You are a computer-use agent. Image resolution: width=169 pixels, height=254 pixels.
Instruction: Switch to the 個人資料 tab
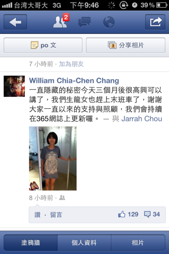[84, 242]
